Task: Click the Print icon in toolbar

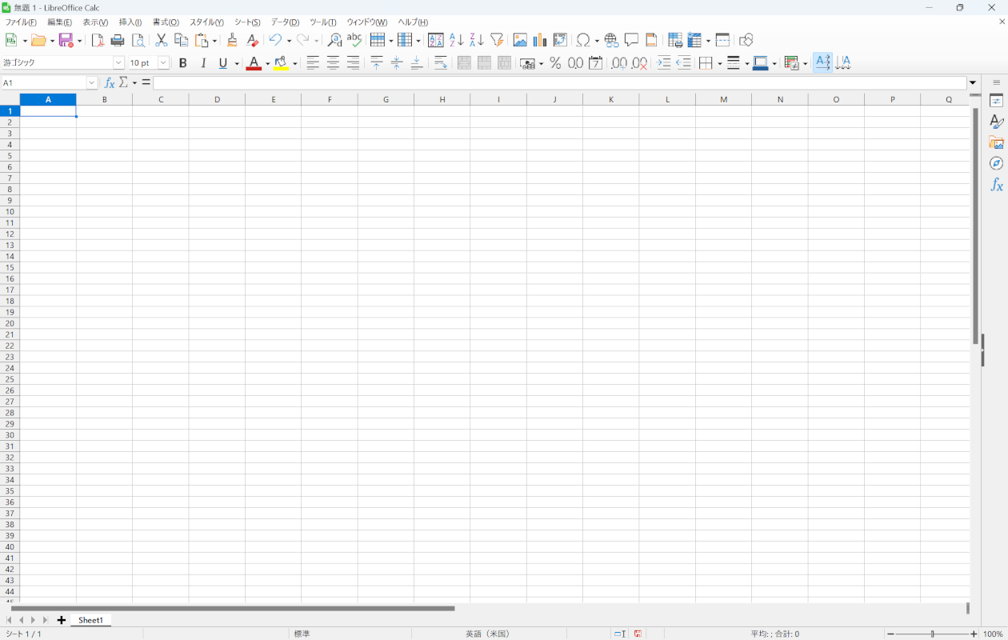Action: (x=118, y=40)
